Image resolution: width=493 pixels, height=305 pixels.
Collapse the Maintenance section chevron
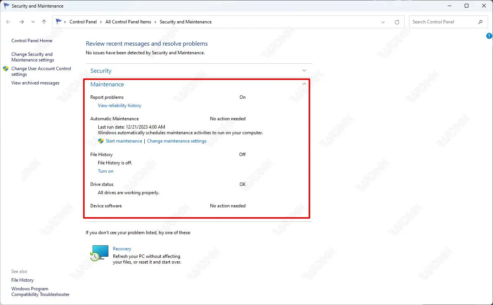point(304,84)
